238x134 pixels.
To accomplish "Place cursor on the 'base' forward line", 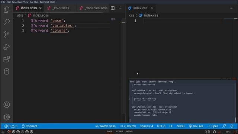I will [48, 21].
